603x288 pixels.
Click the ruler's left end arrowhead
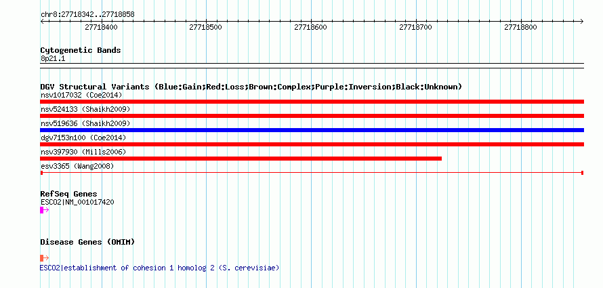tap(42, 21)
